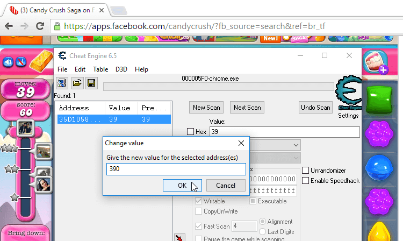This screenshot has height=241, width=403.
Task: Open Cheat Engine Settings
Action: (348, 116)
